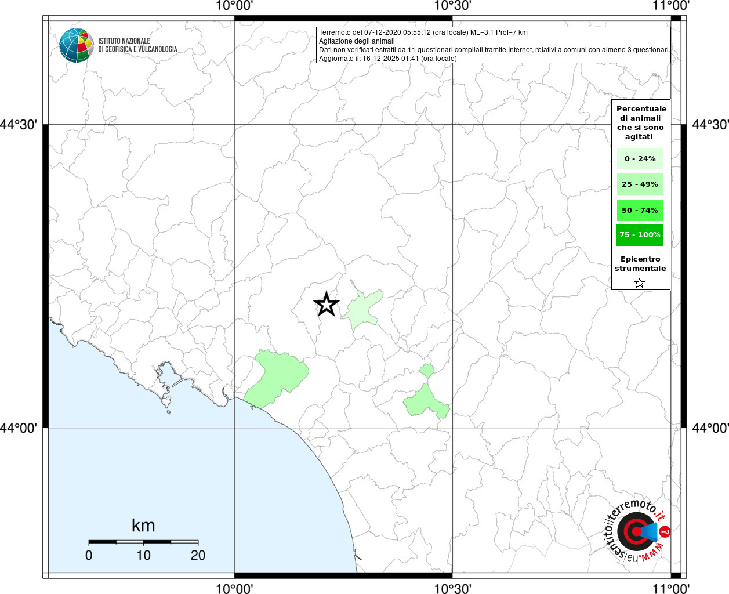729x594 pixels.
Task: Select the 25 - 49% legend swatch
Action: pyautogui.click(x=640, y=184)
